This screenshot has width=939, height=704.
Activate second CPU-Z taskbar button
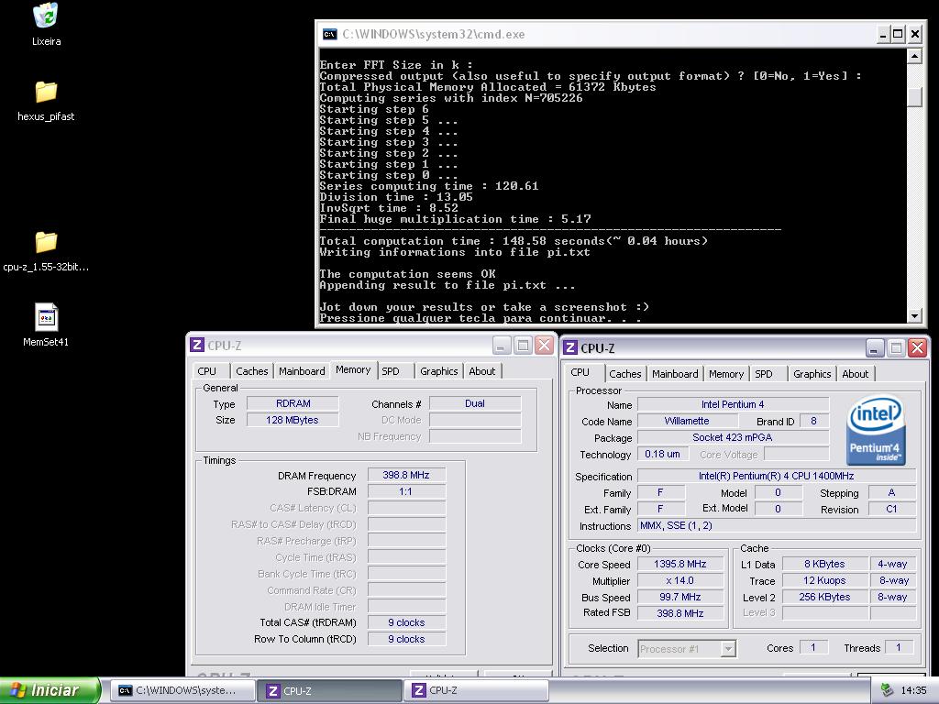[476, 690]
